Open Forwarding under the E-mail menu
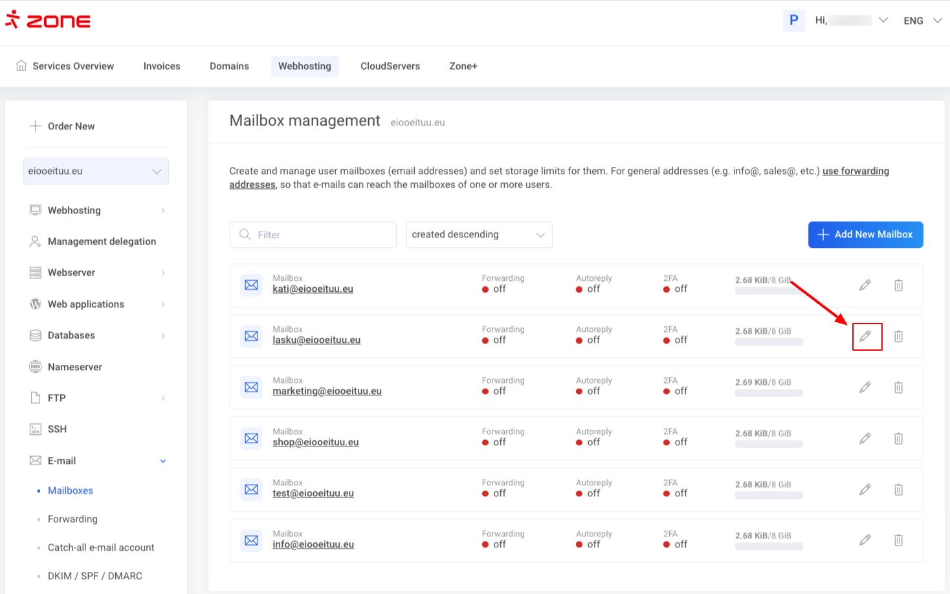The height and width of the screenshot is (594, 950). (72, 519)
